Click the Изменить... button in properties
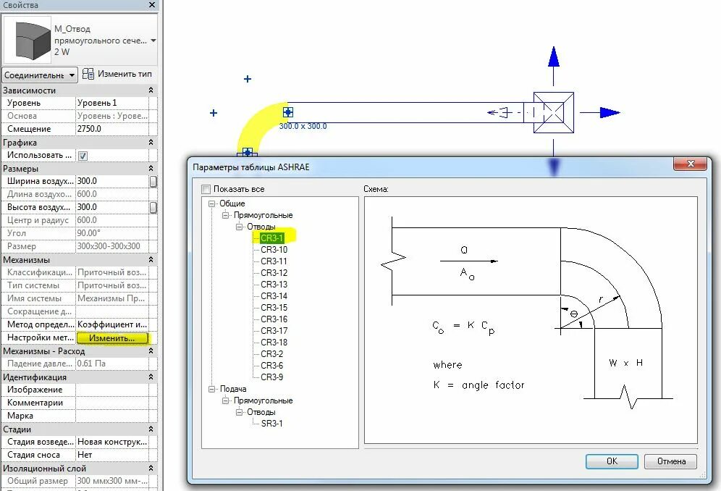721x491 pixels. (112, 337)
